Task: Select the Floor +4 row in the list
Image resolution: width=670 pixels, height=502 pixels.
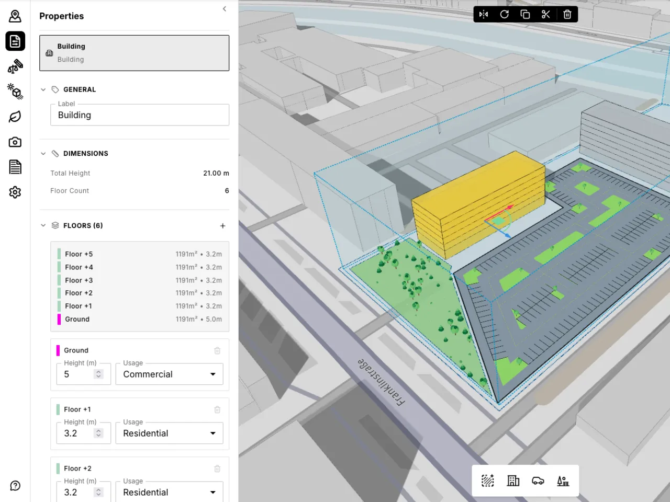Action: pos(140,267)
